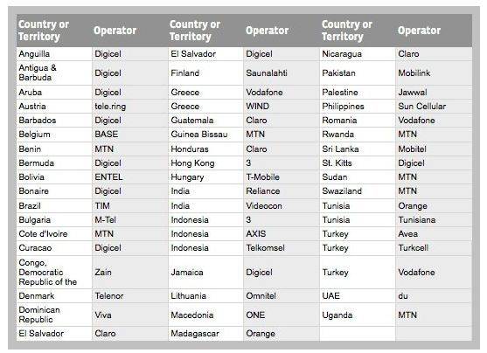487x353 pixels.
Task: Select the Sri Lanka country cell
Action: tap(358, 149)
